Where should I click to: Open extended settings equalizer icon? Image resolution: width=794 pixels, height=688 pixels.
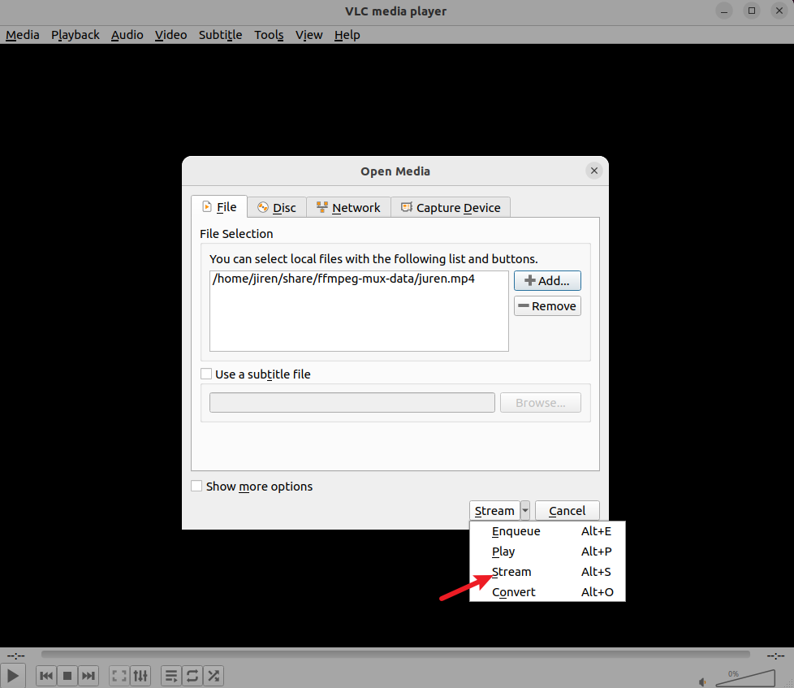tap(140, 675)
